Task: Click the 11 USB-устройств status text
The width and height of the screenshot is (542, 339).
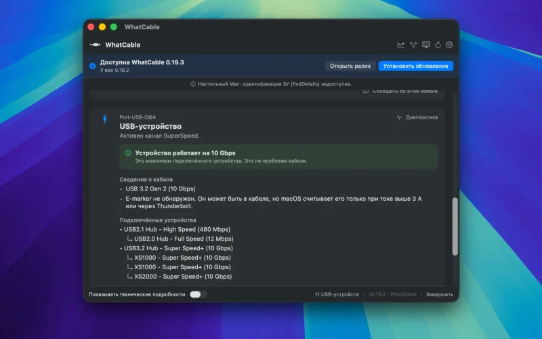Action: 337,294
